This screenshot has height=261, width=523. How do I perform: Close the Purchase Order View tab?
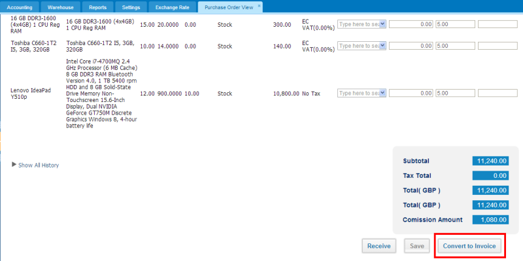259,6
